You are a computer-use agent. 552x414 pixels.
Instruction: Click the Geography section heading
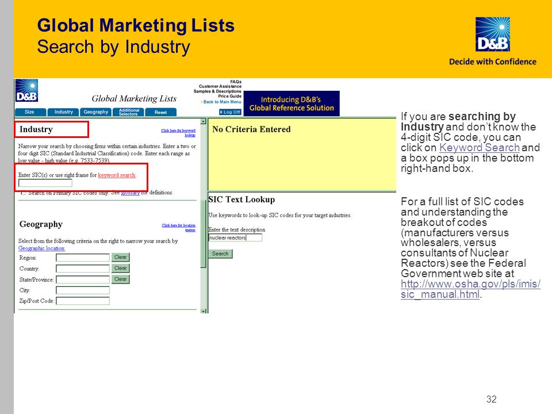(41, 224)
